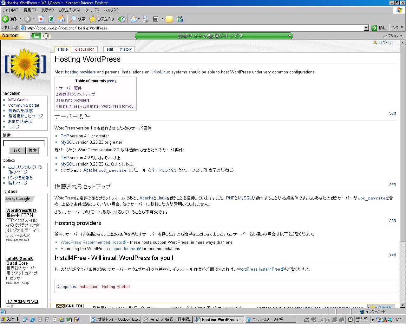Click the Windows flag throbber icon
This screenshot has height=327, width=406.
tap(399, 10)
